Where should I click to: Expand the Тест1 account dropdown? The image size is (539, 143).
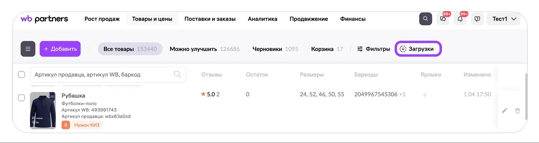tap(504, 19)
